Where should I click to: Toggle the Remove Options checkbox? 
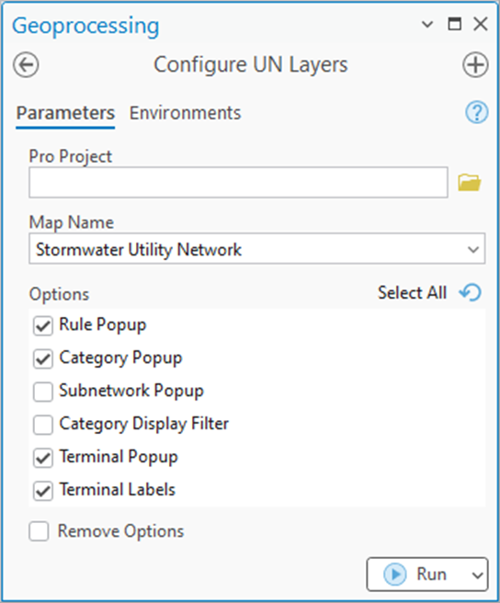(x=39, y=531)
